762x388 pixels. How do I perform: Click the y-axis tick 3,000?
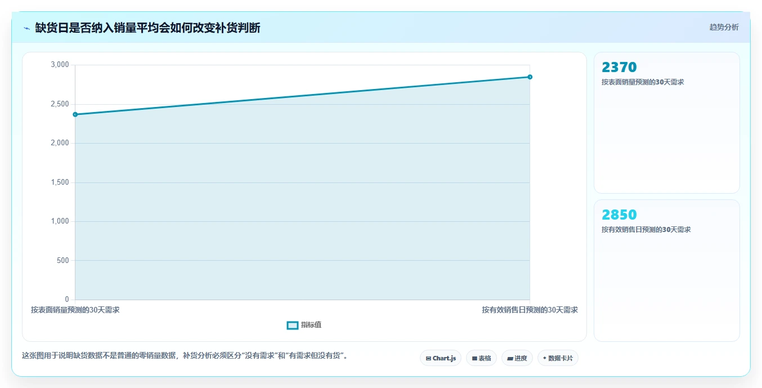point(60,65)
